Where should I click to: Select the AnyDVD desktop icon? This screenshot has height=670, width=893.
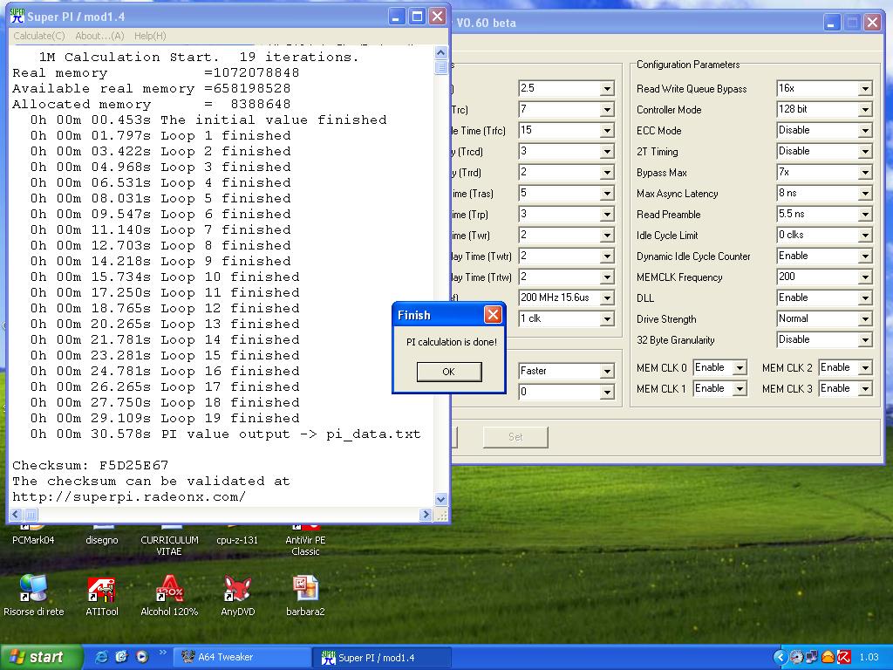237,595
